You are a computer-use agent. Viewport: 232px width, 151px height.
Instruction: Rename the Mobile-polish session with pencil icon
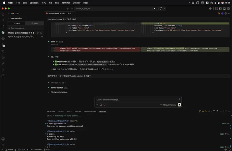[x=38, y=33]
